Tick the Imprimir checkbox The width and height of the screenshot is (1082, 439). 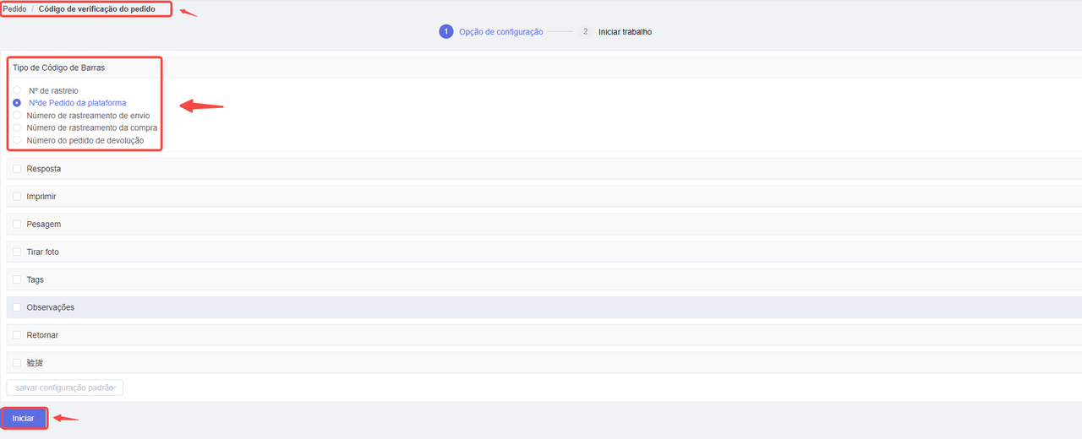click(x=17, y=197)
